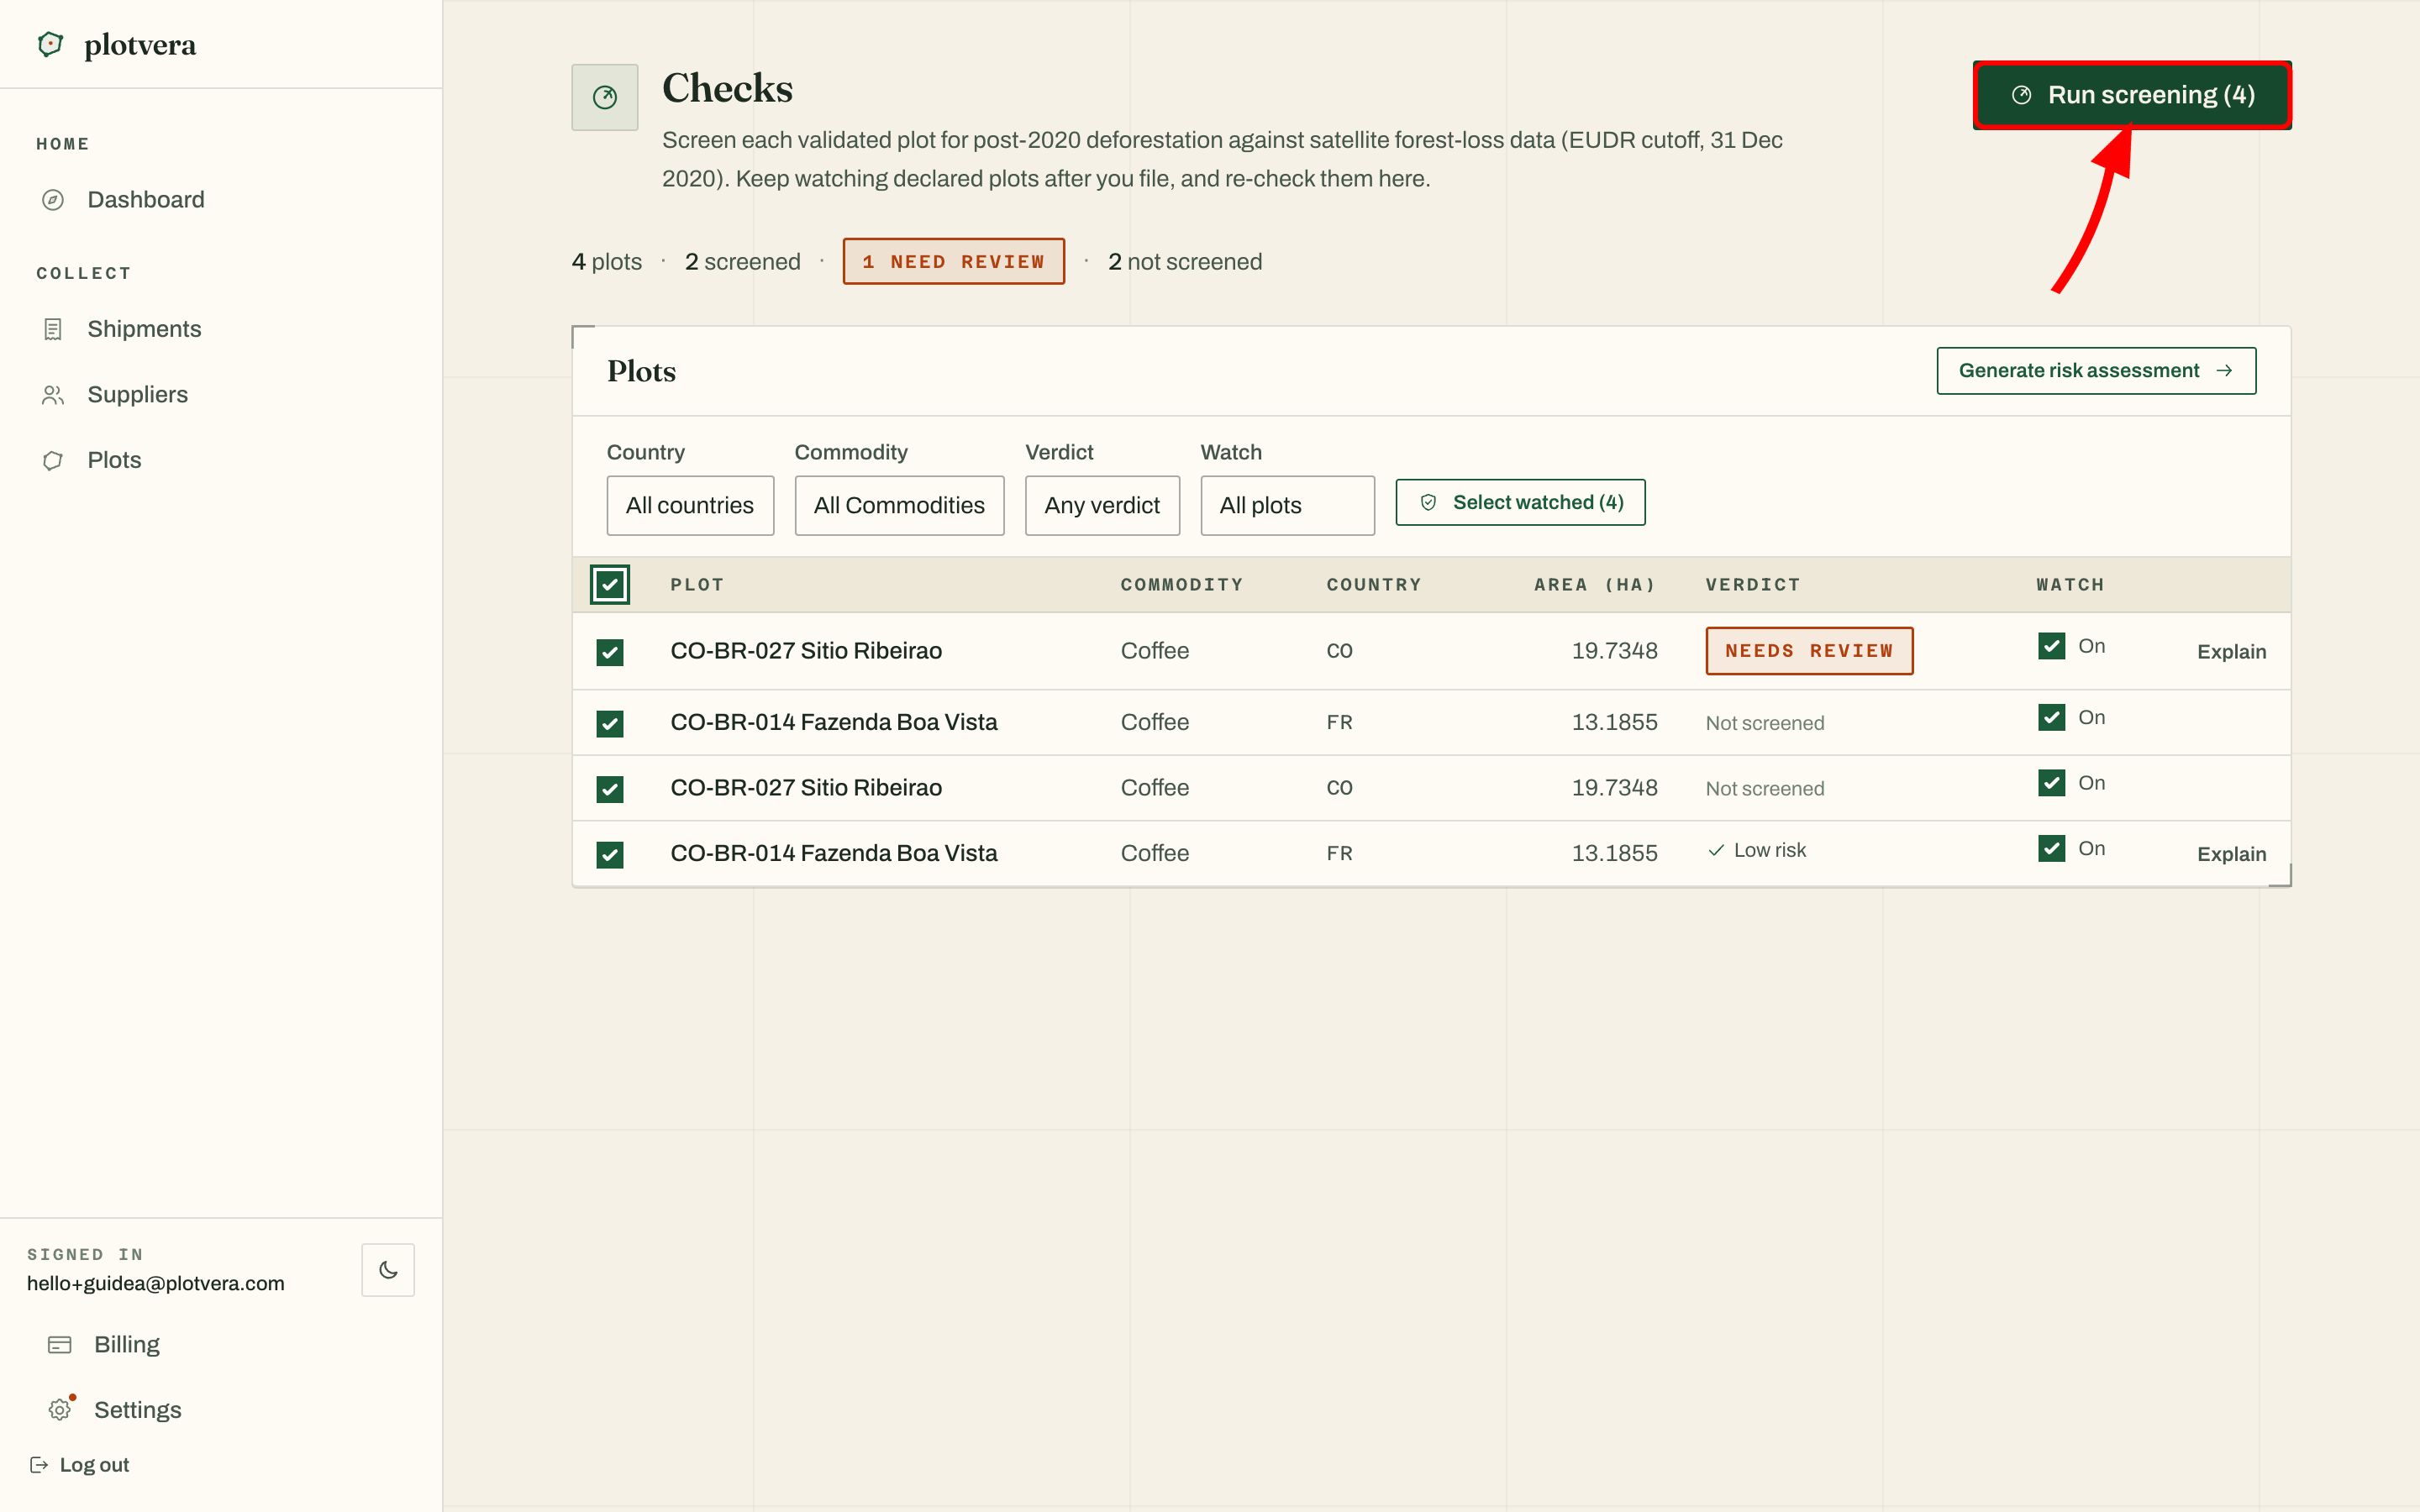Screen dimensions: 2420x1512
Task: Click the VERDICT column header
Action: 1753,585
